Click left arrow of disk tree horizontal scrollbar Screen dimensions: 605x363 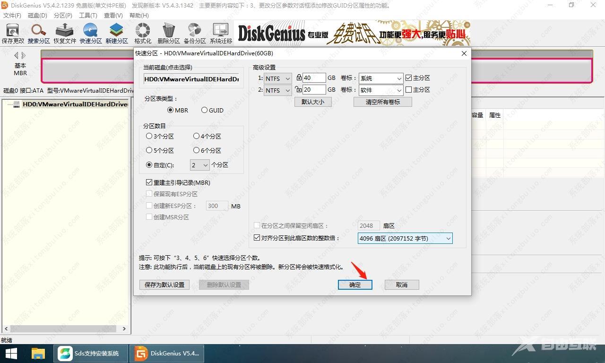6,328
